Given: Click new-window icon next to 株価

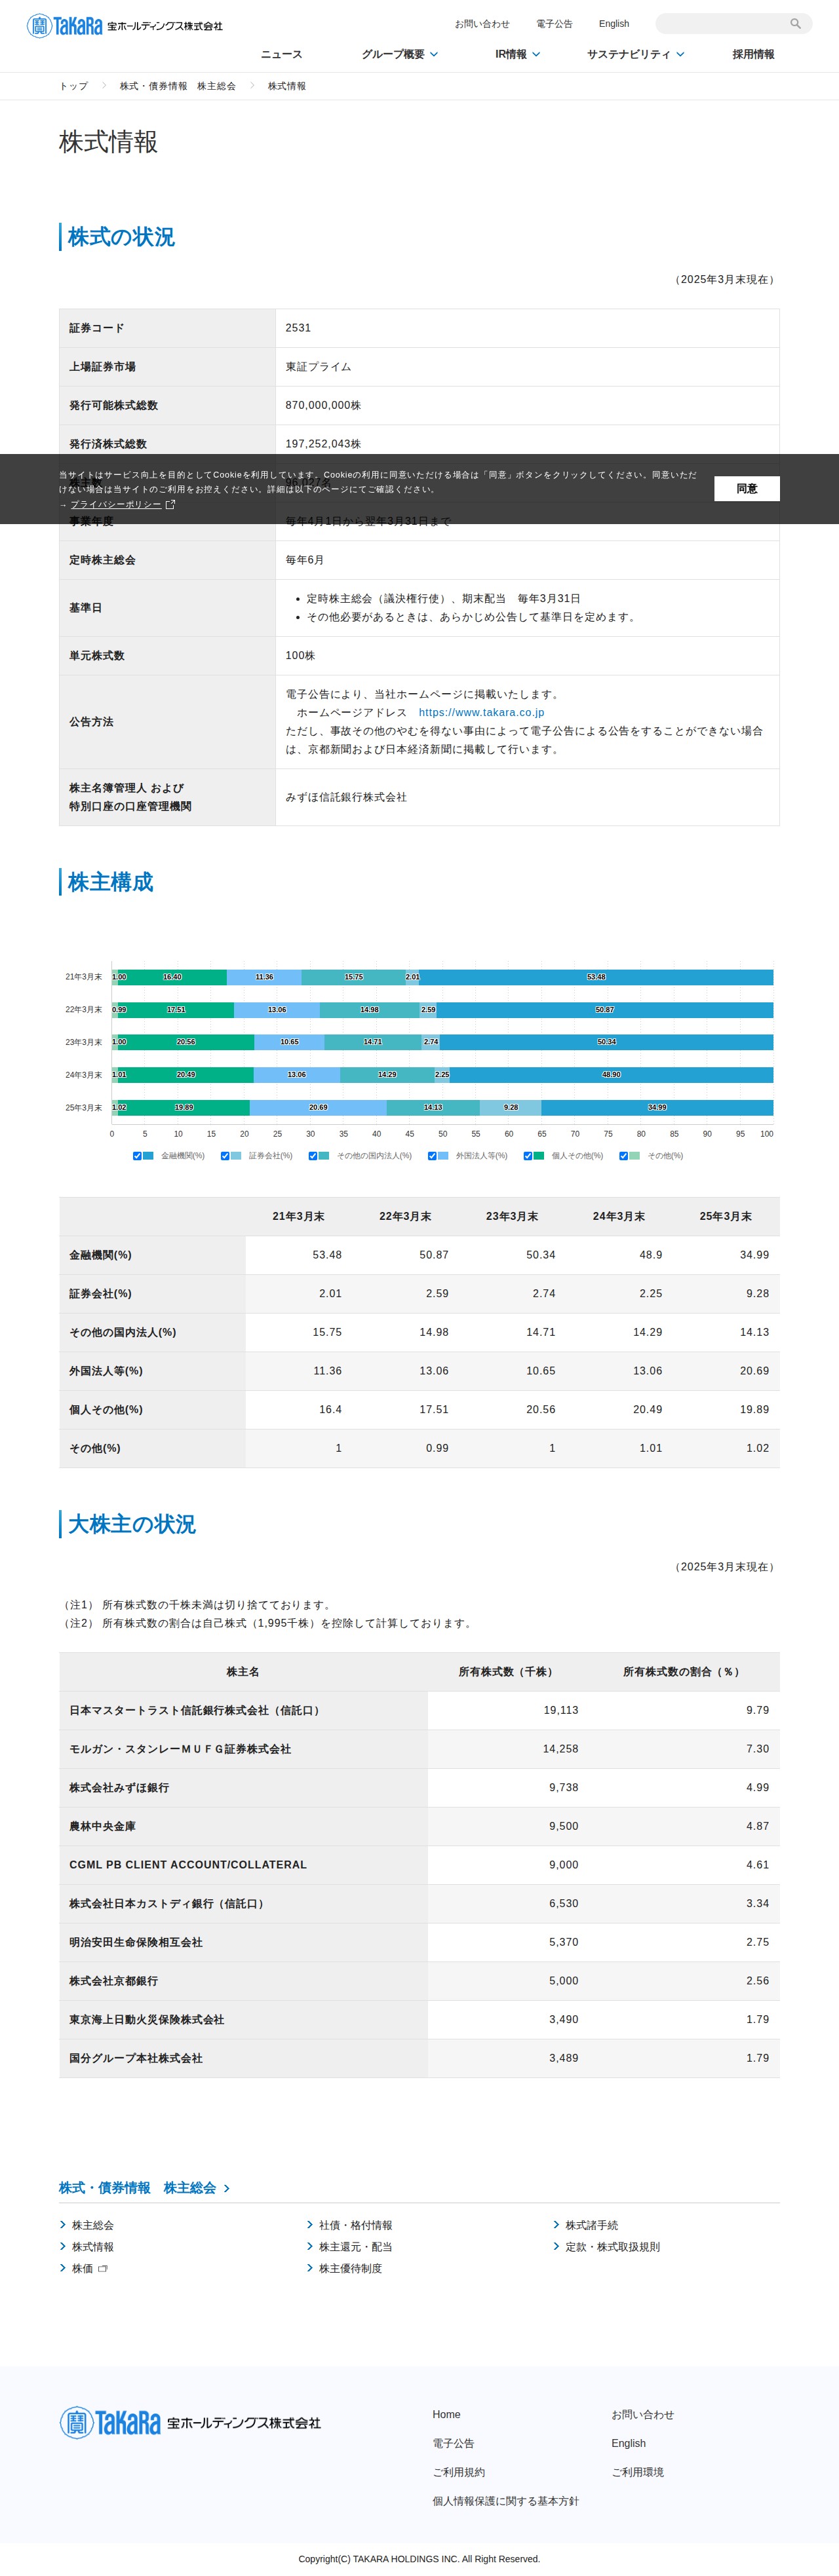Looking at the screenshot, I should click(x=102, y=2268).
